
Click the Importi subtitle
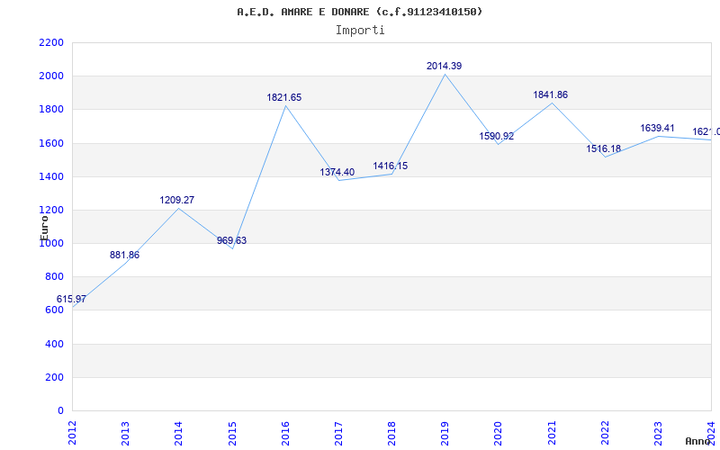360,31
